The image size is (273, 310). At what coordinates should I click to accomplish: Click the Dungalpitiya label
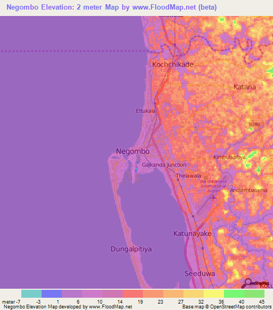[x=131, y=249]
